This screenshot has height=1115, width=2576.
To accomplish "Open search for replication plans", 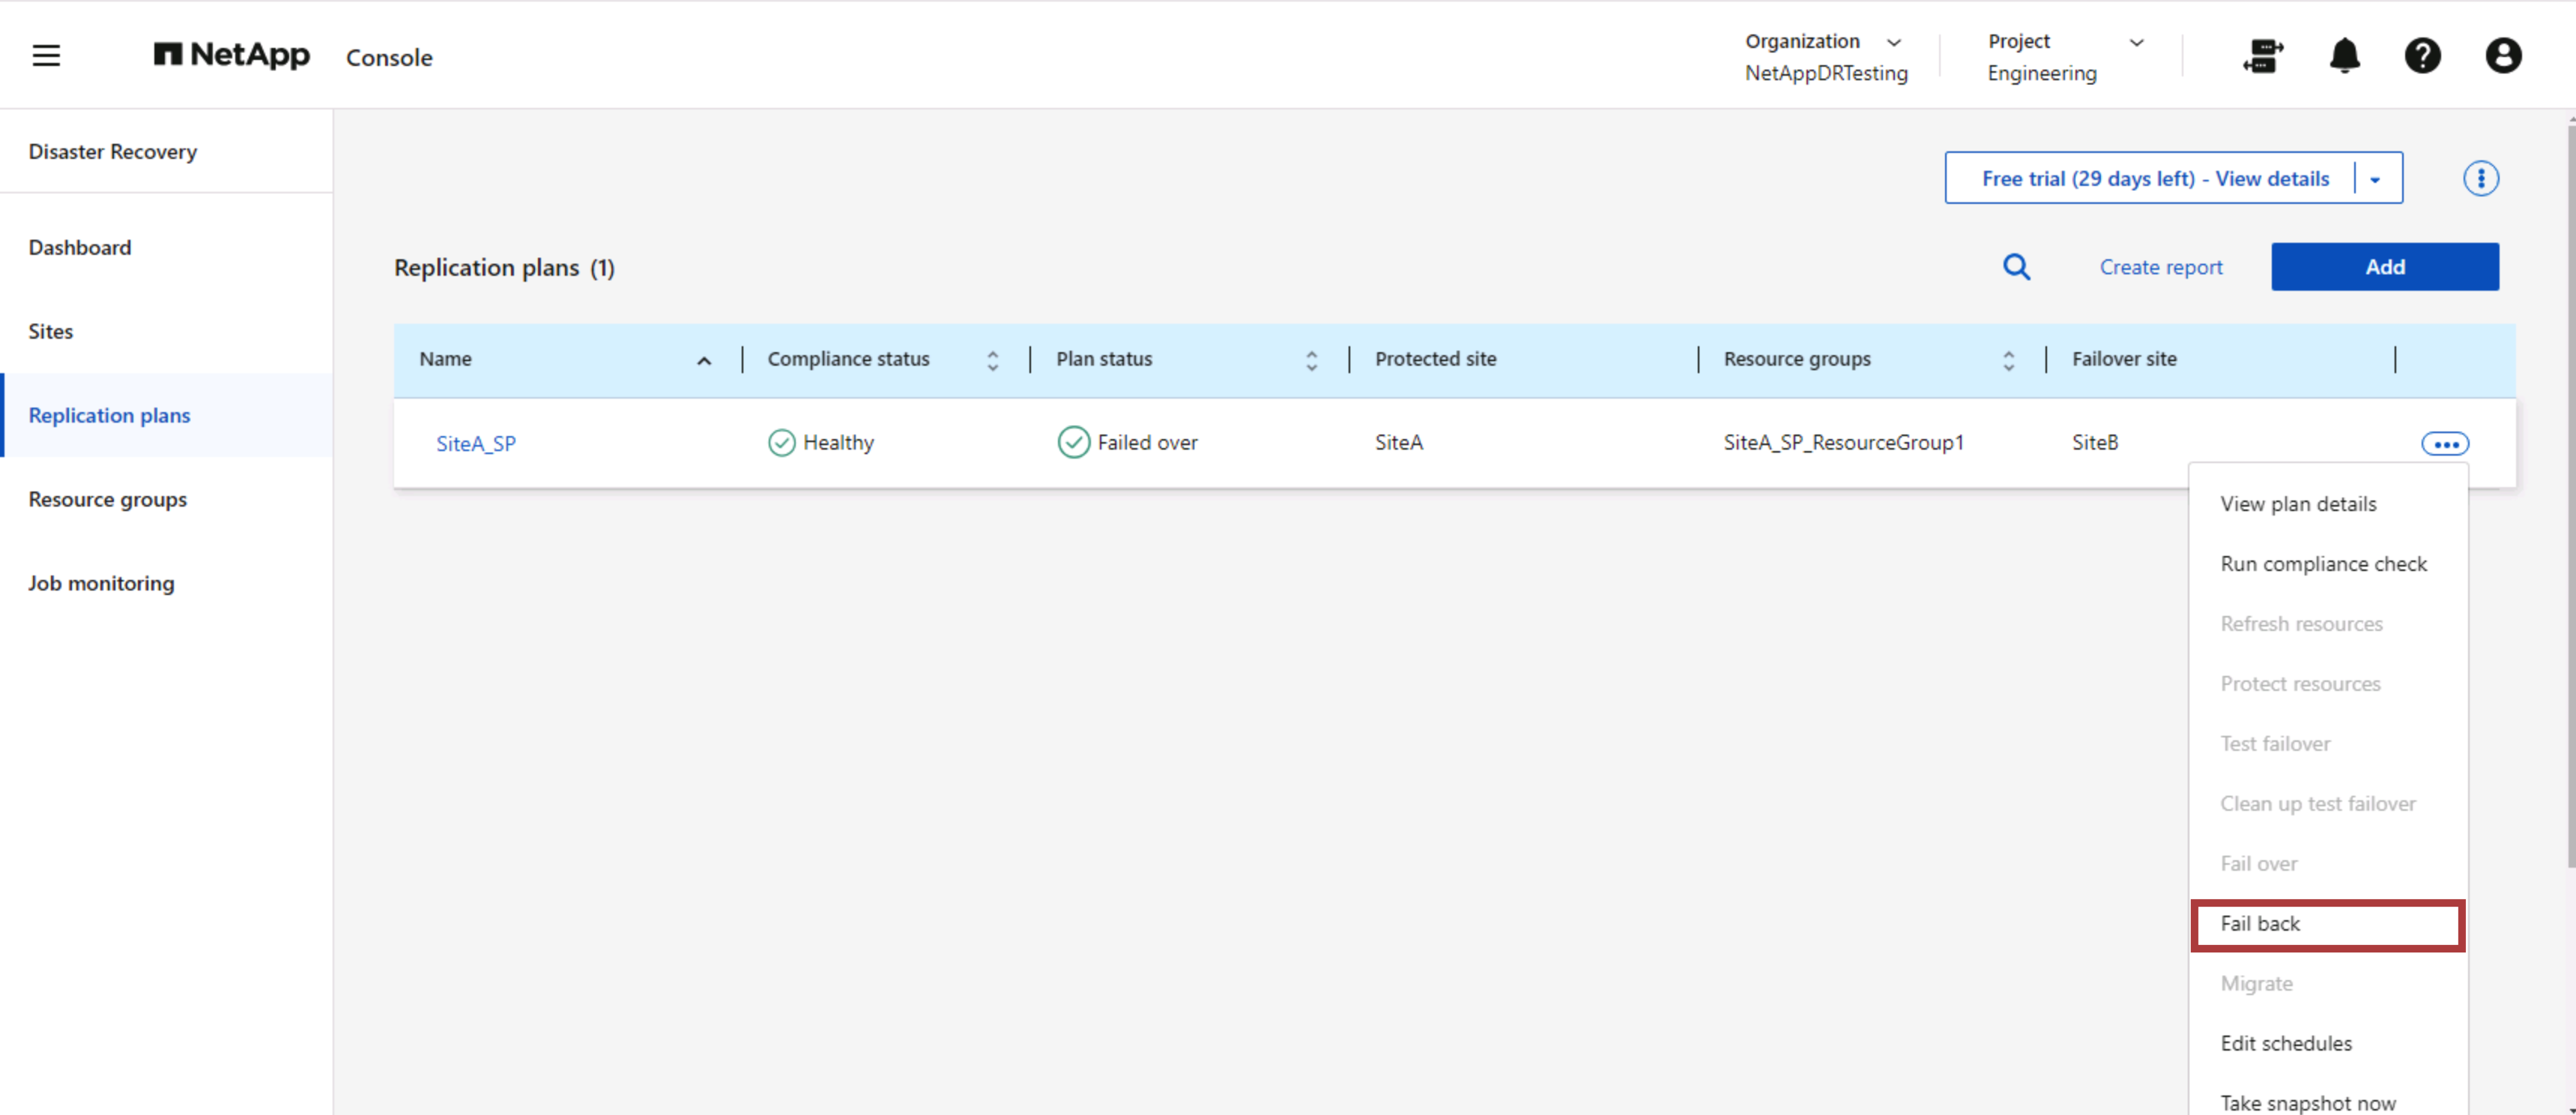I will pyautogui.click(x=2017, y=267).
